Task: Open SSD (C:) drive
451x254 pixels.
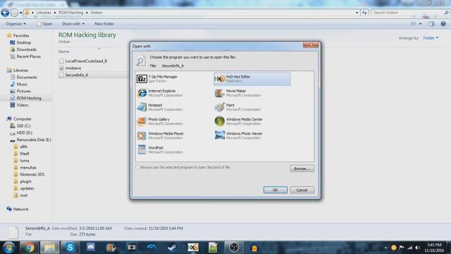Action: coord(23,126)
